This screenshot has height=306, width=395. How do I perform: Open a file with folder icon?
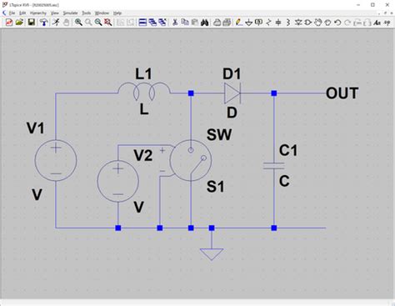(19, 23)
